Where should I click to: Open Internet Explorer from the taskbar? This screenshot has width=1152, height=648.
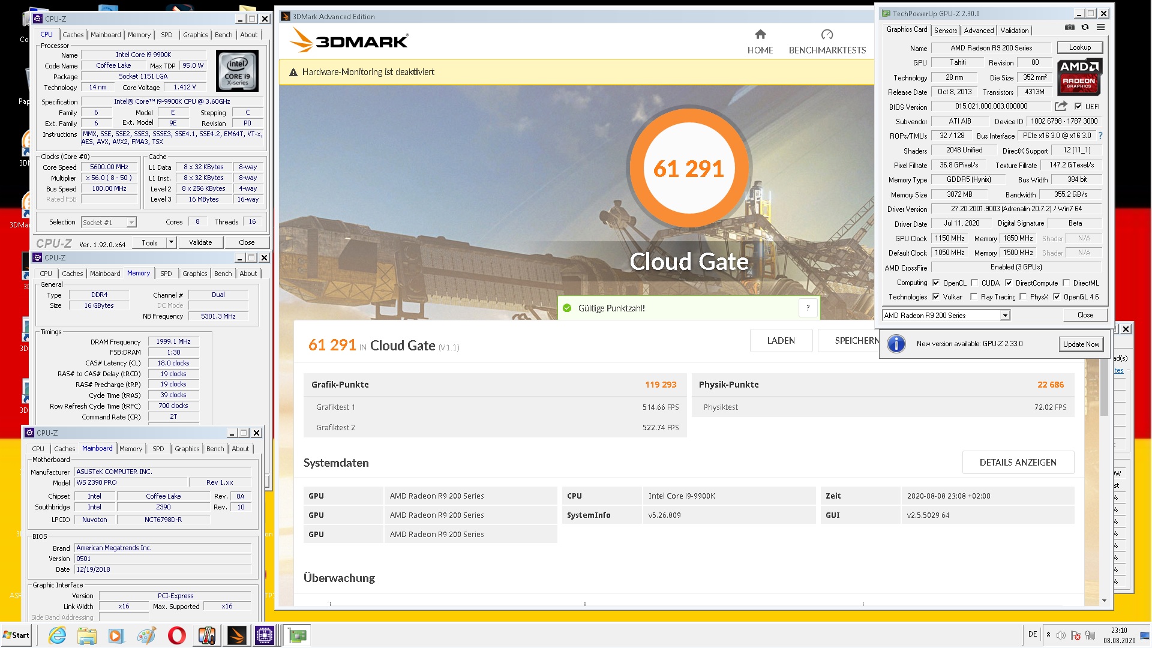tap(58, 635)
